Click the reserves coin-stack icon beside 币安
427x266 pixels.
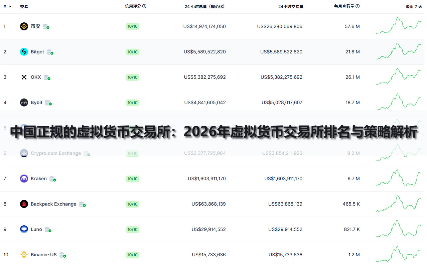click(46, 26)
